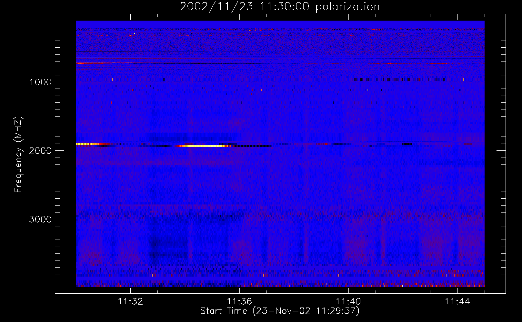Click the plot title '2002/11/23 11:30:00 polarization'

(280, 6)
